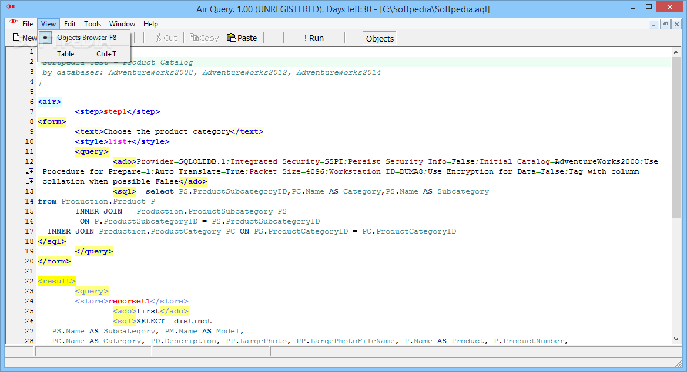Minimize the inner document window
The width and height of the screenshot is (687, 372).
click(654, 25)
